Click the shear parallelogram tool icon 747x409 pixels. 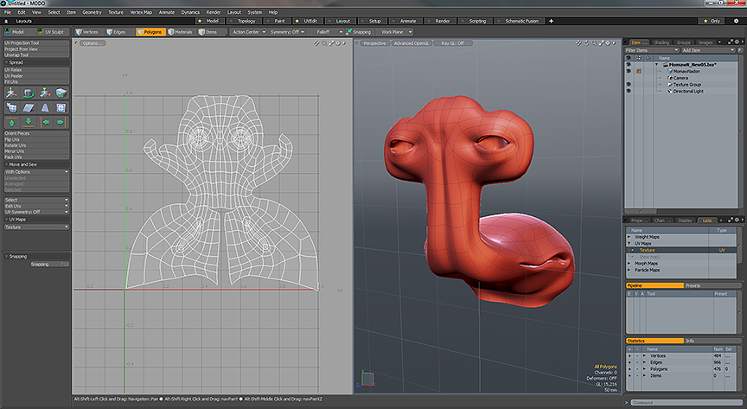coord(29,108)
